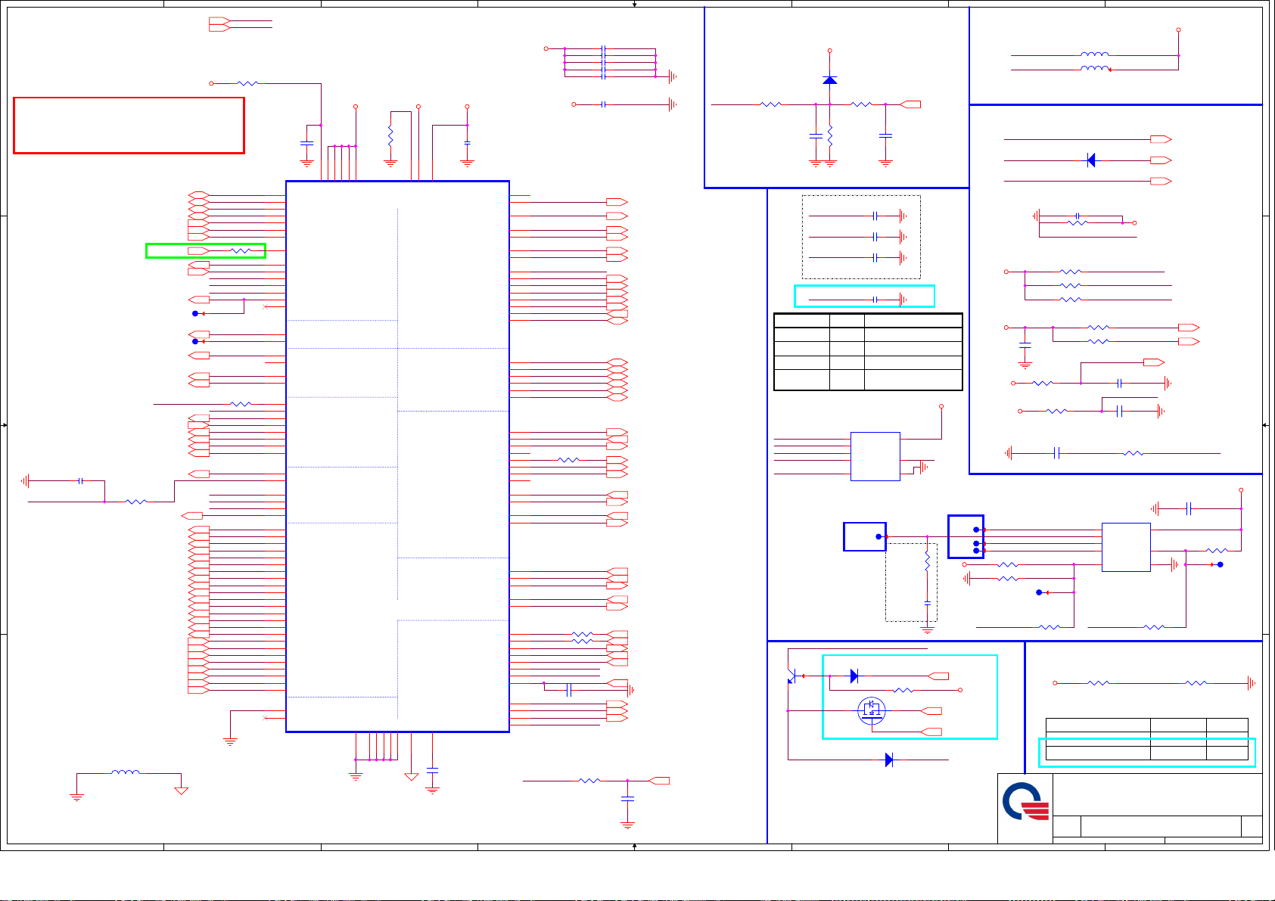The width and height of the screenshot is (1275, 901).
Task: Click the inductor at bottom left corner
Action: [125, 772]
